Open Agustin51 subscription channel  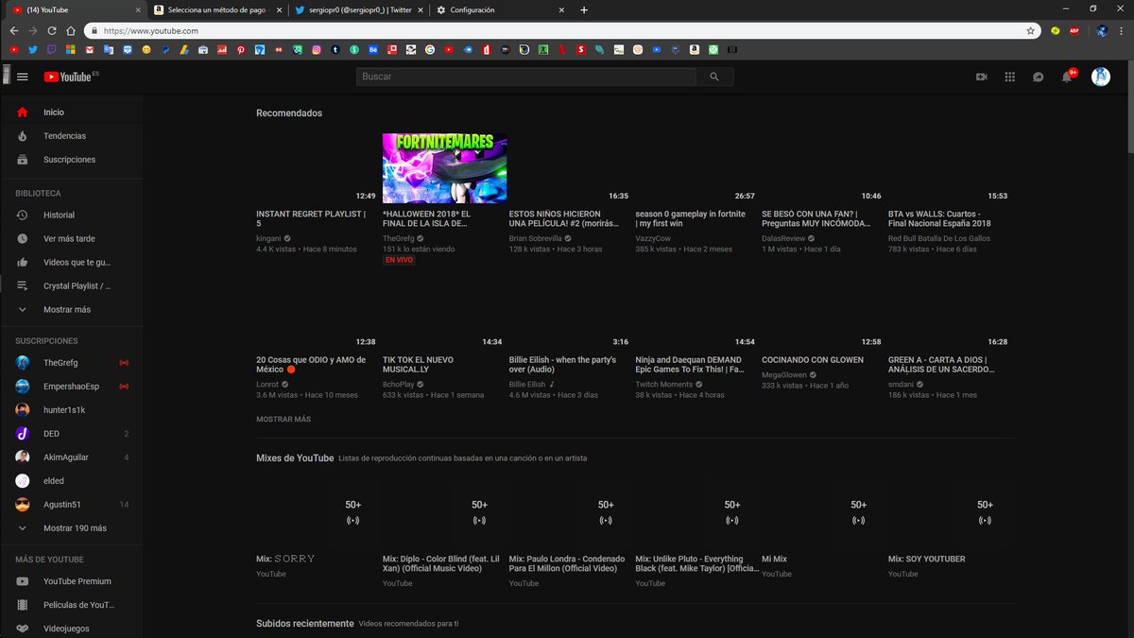tap(72, 505)
